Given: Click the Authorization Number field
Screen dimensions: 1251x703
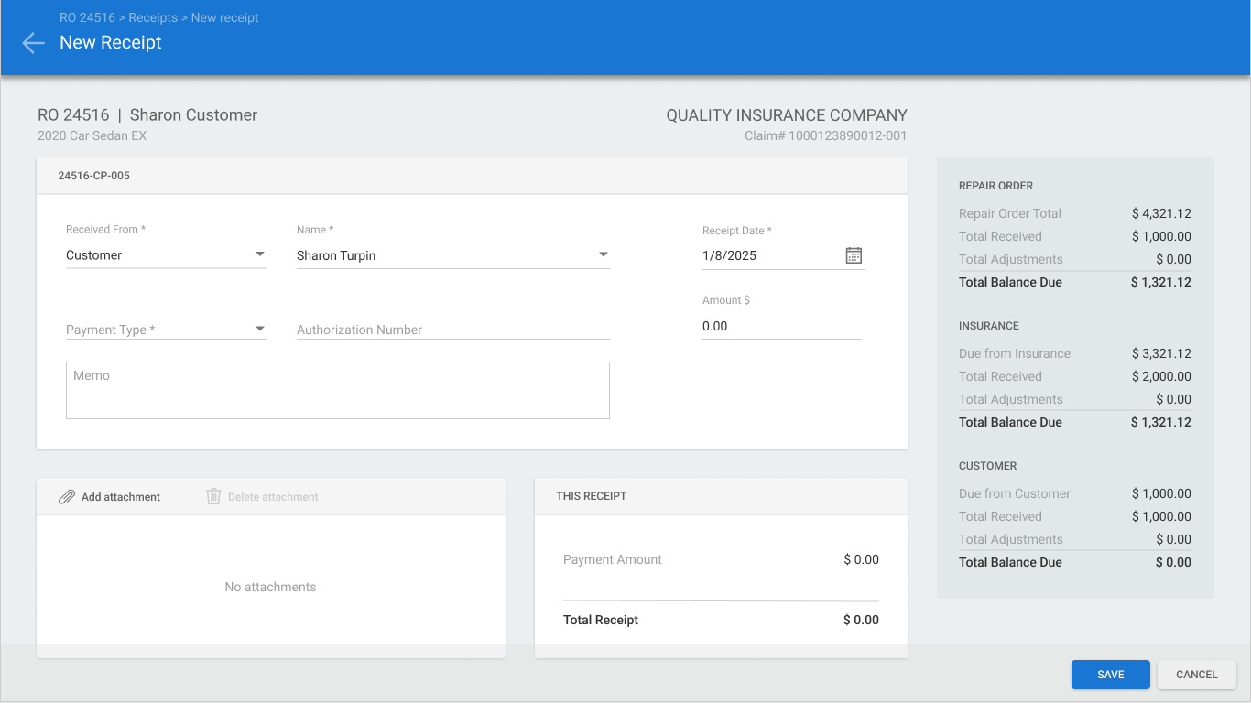Looking at the screenshot, I should [452, 330].
